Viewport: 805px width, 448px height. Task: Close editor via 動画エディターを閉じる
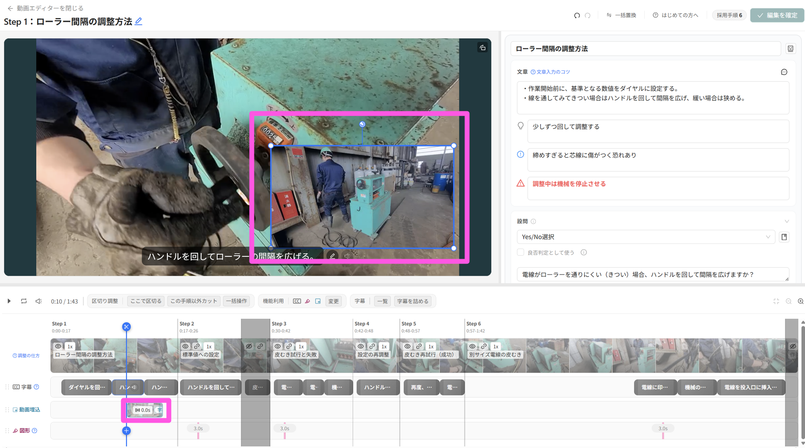[x=45, y=8]
